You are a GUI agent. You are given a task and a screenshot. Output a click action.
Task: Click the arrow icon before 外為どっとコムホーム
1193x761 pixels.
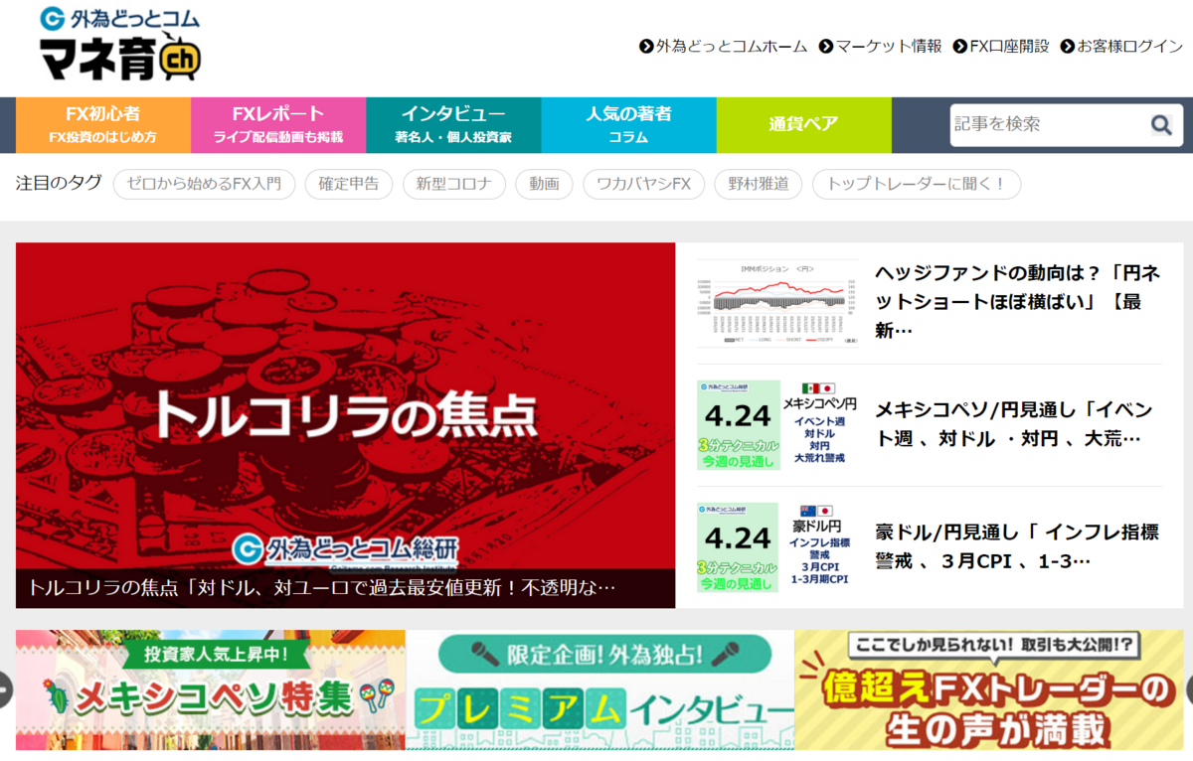point(647,47)
